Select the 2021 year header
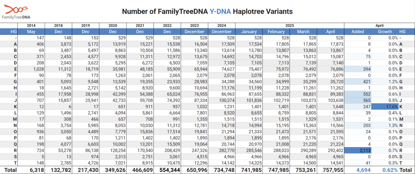Viewport: 415px width, 174px height. 140,25
